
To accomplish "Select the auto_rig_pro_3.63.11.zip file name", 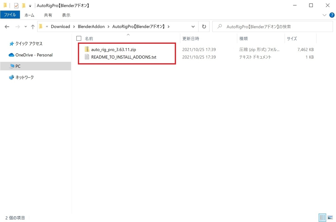I will pos(114,49).
